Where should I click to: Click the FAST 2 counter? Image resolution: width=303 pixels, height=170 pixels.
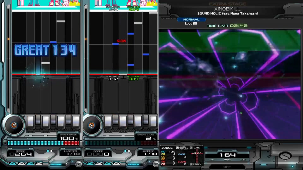click(x=182, y=155)
